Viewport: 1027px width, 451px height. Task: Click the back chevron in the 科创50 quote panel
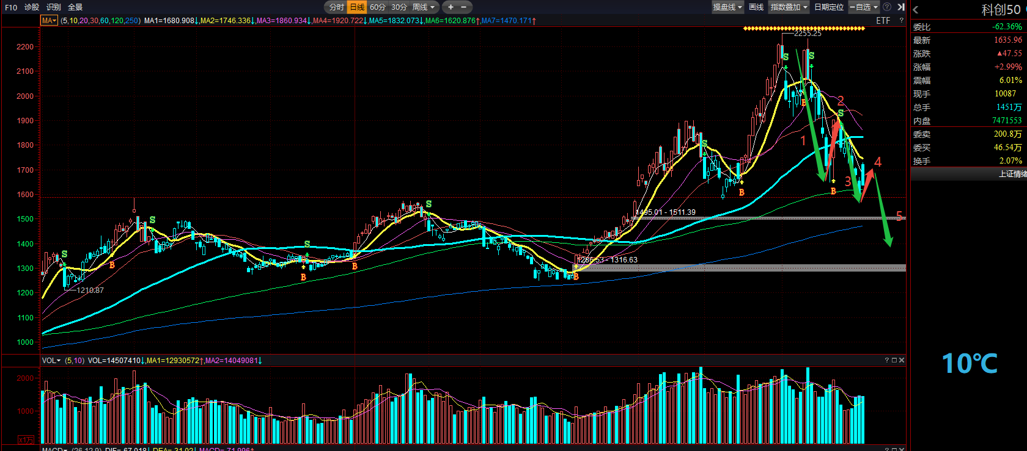point(916,10)
